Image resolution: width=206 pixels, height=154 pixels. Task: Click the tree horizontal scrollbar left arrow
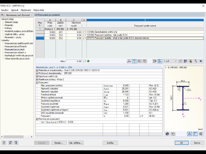(x=2, y=137)
